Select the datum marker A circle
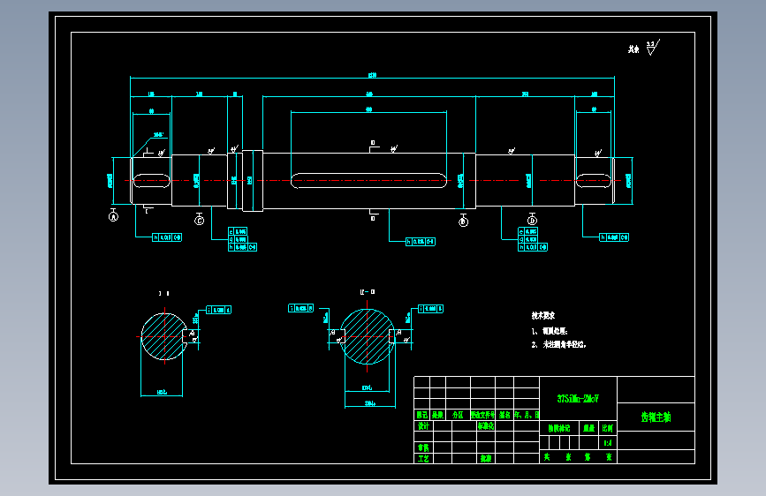 (x=113, y=215)
